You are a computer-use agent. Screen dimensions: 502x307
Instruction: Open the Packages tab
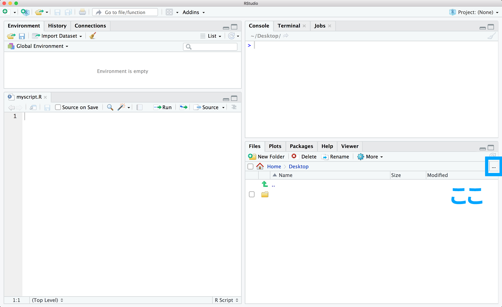pyautogui.click(x=301, y=146)
